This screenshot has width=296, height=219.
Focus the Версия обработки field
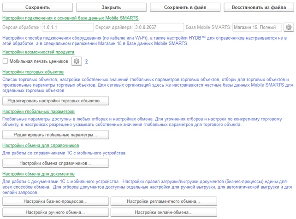pos(66,27)
